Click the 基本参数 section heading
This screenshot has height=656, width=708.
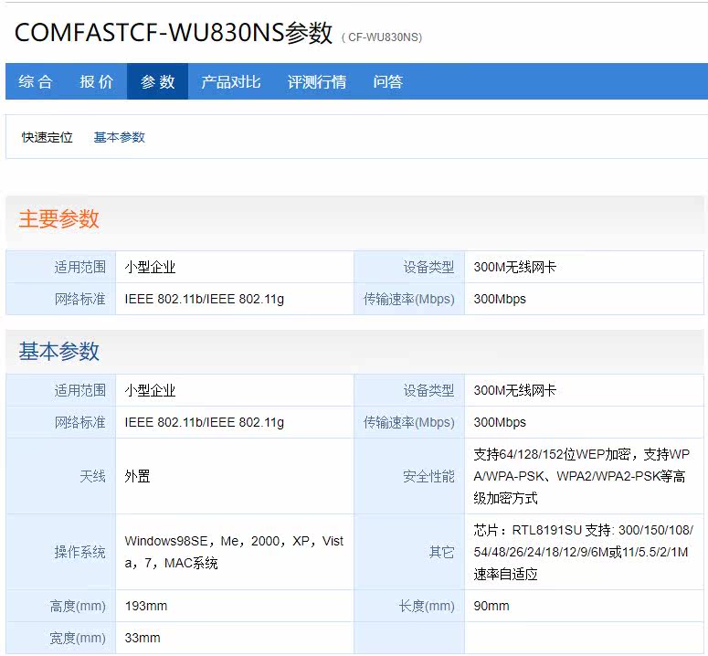pos(58,351)
